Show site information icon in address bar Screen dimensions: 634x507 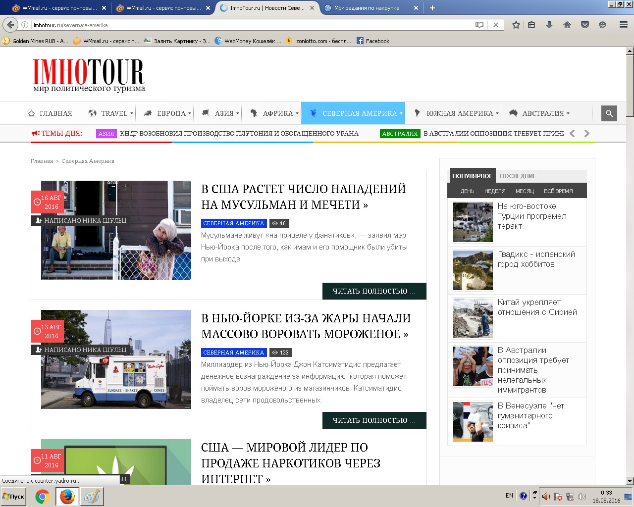pos(25,25)
